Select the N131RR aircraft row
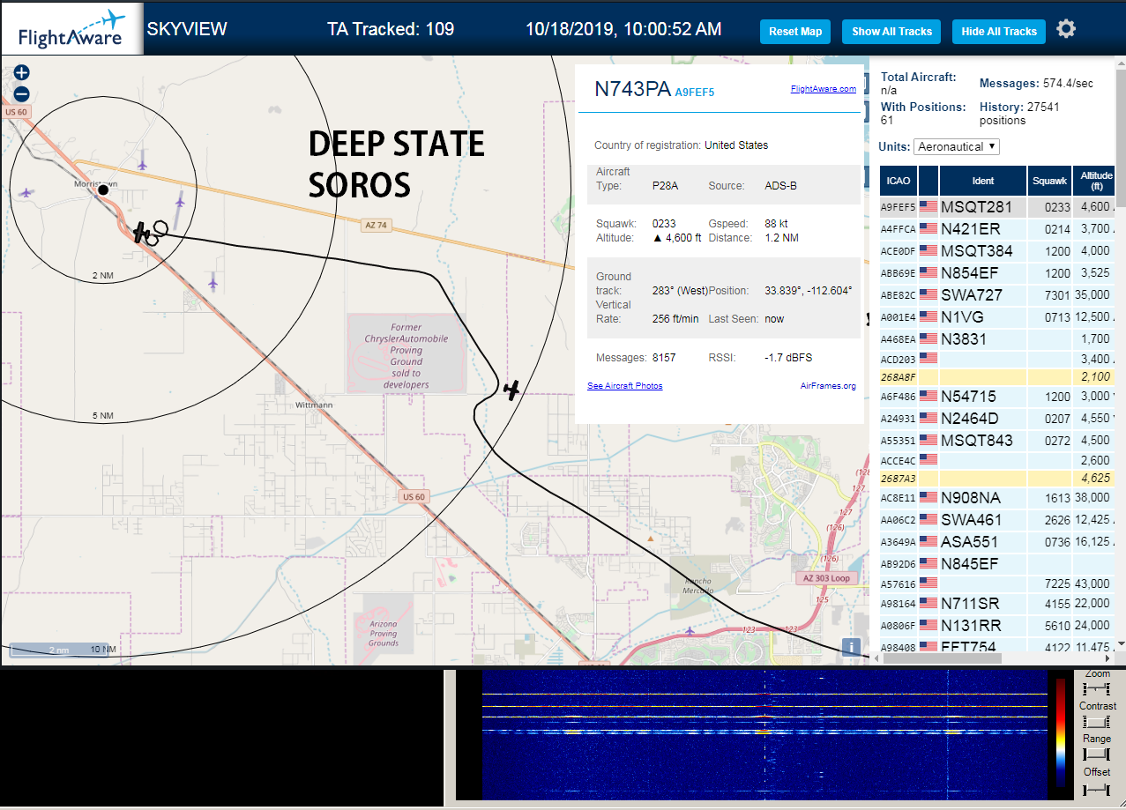The height and width of the screenshot is (810, 1126). pos(997,626)
